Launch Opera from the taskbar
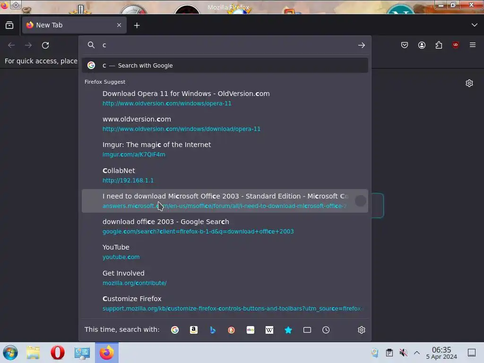The height and width of the screenshot is (363, 484). tap(58, 353)
